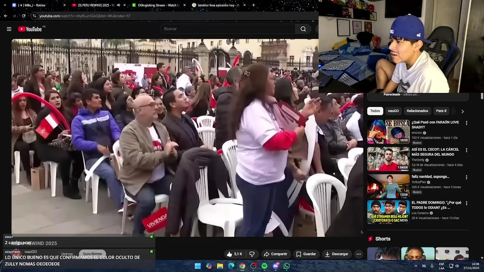This screenshot has width=484, height=272.
Task: Click the Compartir share button
Action: pyautogui.click(x=276, y=254)
